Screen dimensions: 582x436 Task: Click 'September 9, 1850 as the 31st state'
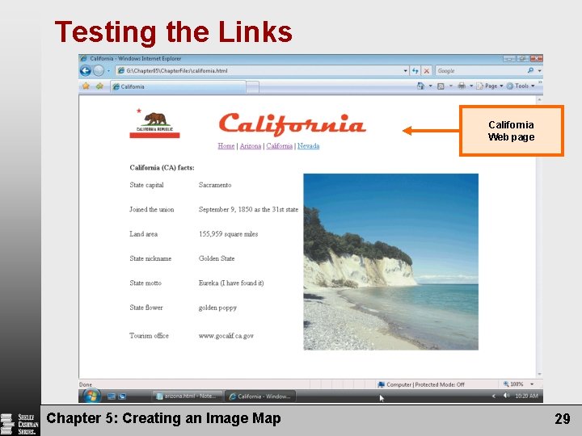pyautogui.click(x=248, y=209)
